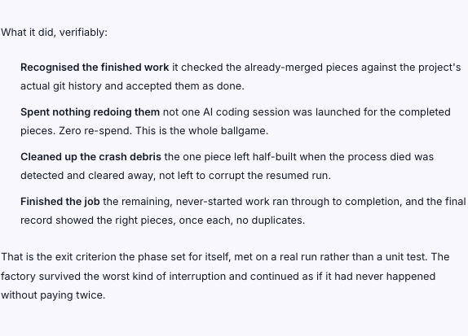Viewport: 468px width, 336px height.
Task: Click 'This is the whole ballgame.' sentence
Action: click(x=201, y=131)
